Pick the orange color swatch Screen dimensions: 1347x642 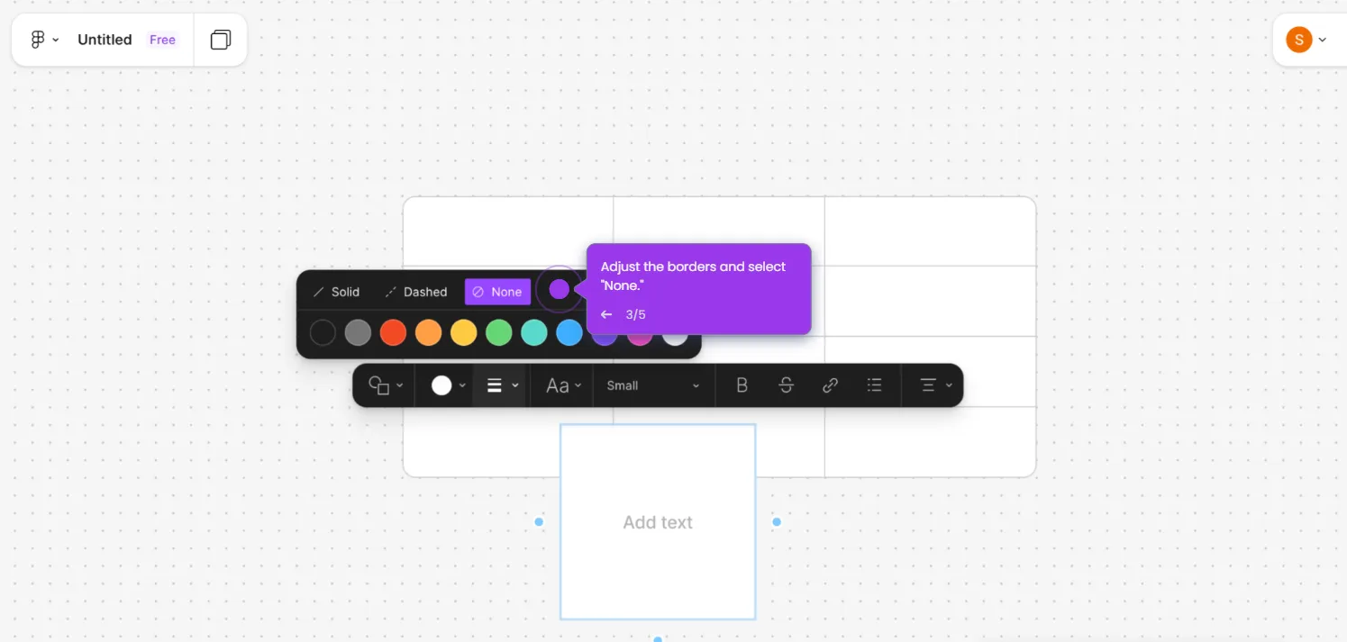[429, 333]
